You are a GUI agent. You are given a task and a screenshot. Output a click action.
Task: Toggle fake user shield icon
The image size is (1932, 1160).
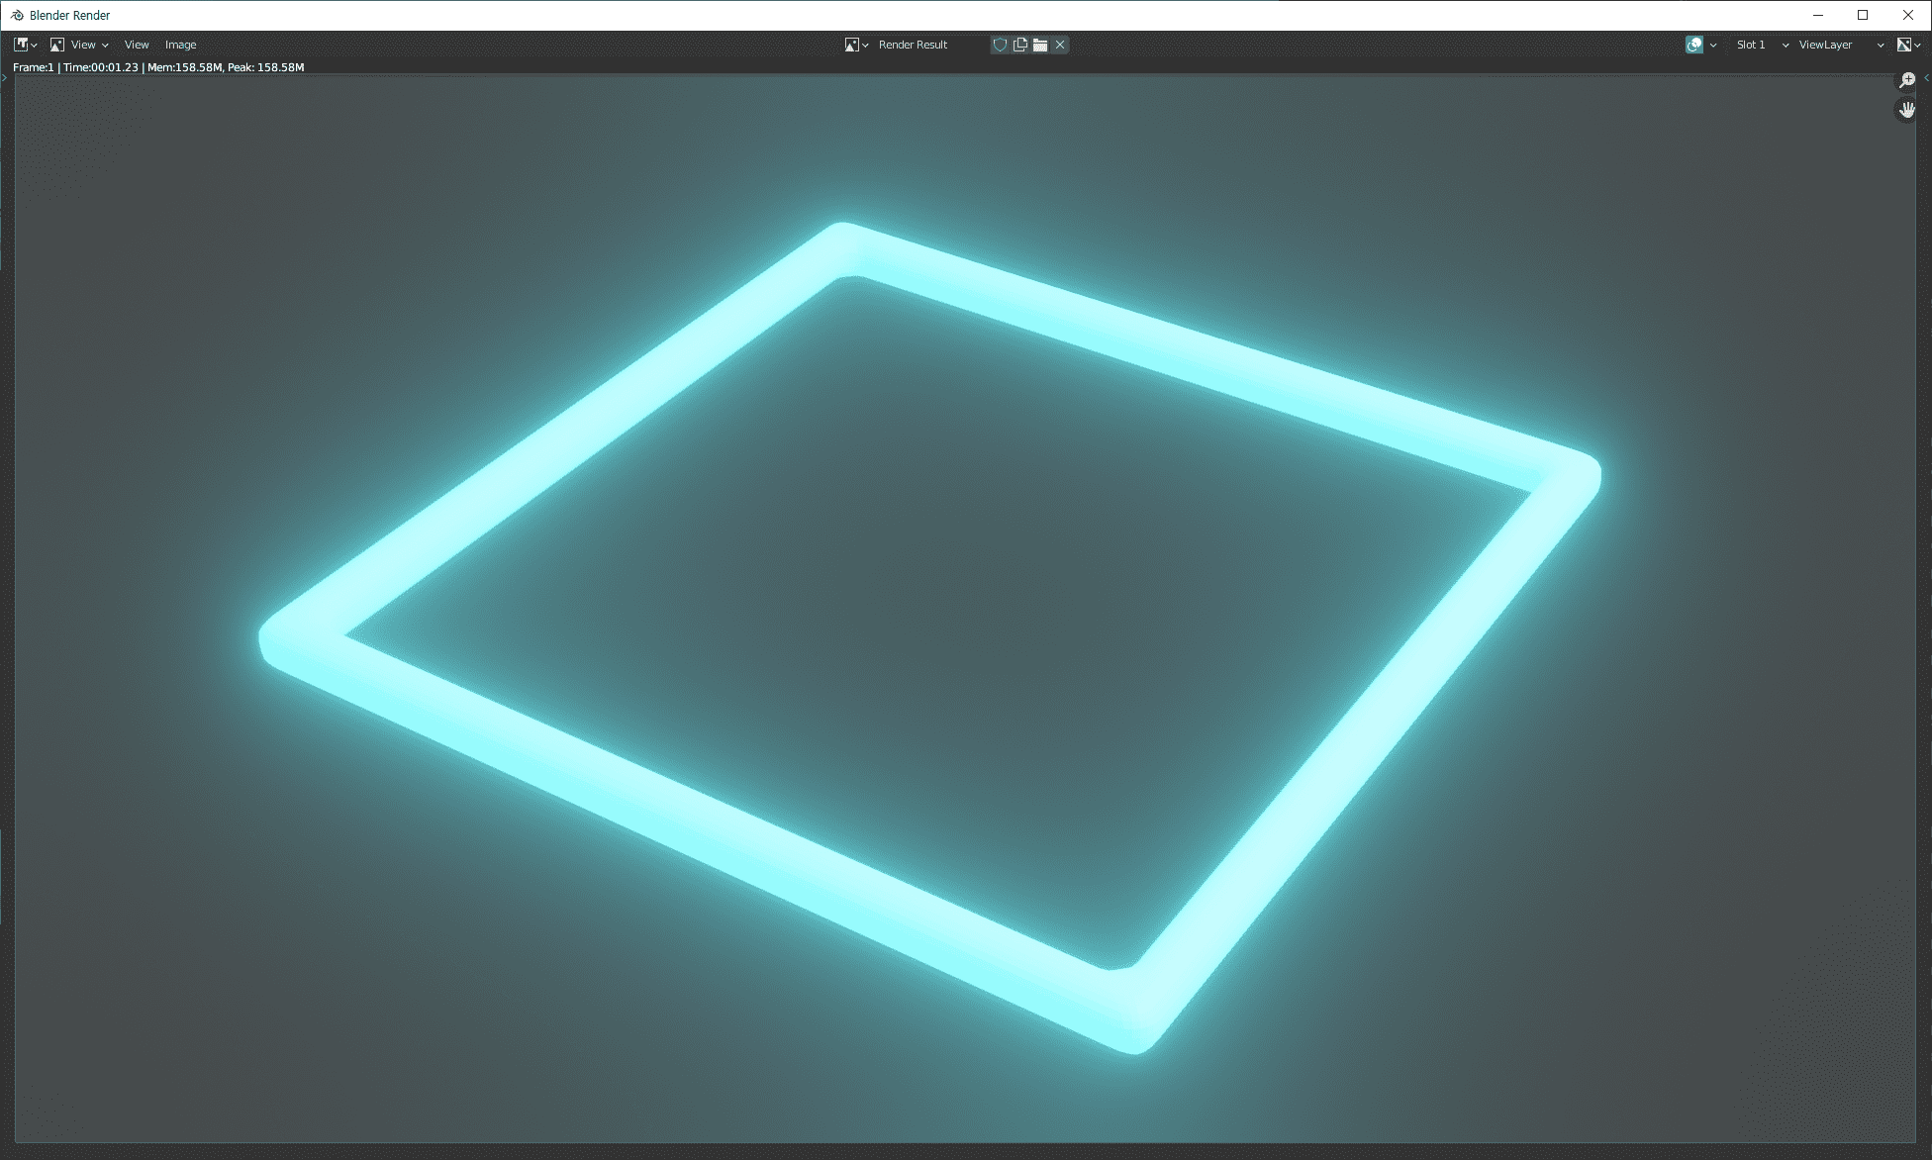(x=1000, y=45)
